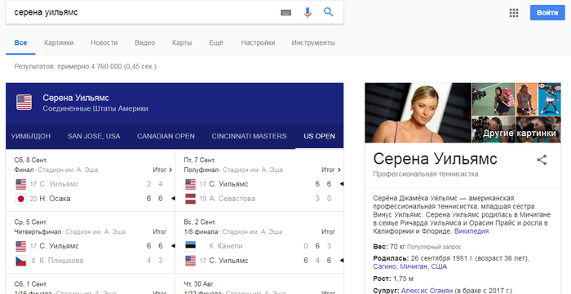Click Итог in the quarterfinal match card
Viewport: 571px width, 294px height.
click(x=160, y=231)
